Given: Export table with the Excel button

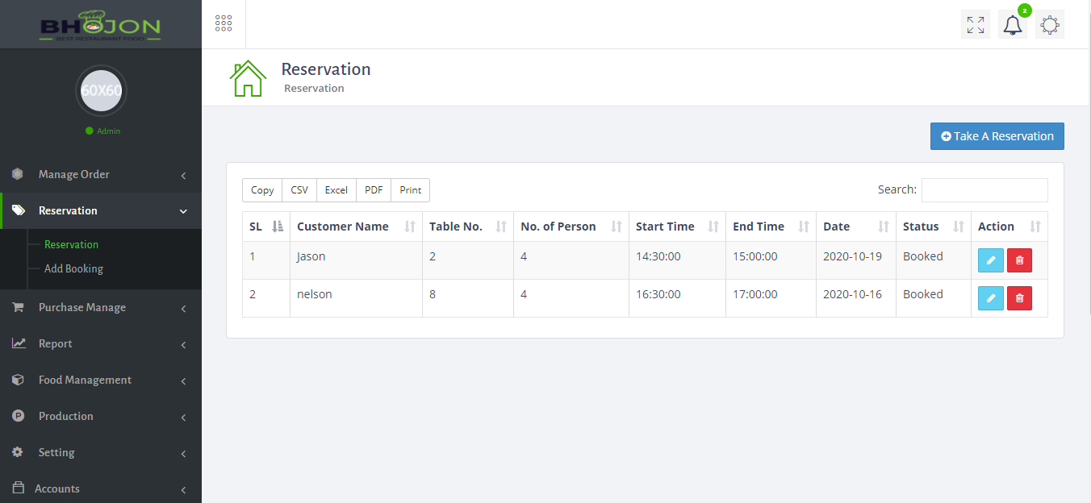Looking at the screenshot, I should (336, 190).
